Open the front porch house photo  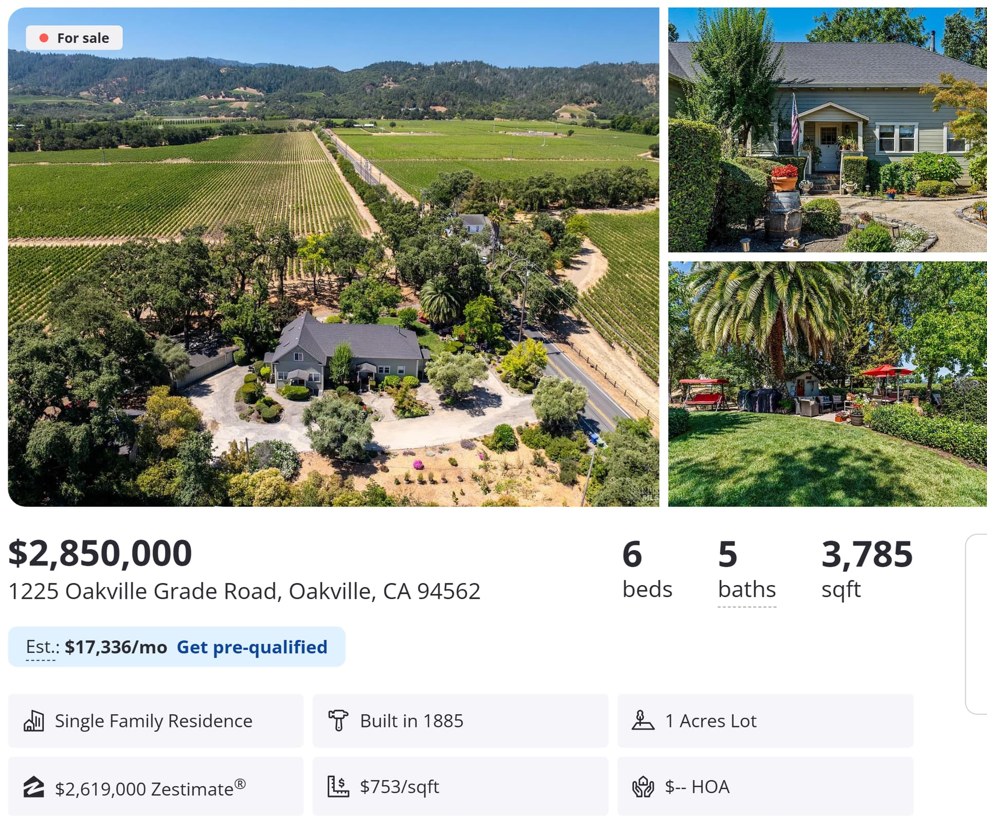[x=827, y=130]
